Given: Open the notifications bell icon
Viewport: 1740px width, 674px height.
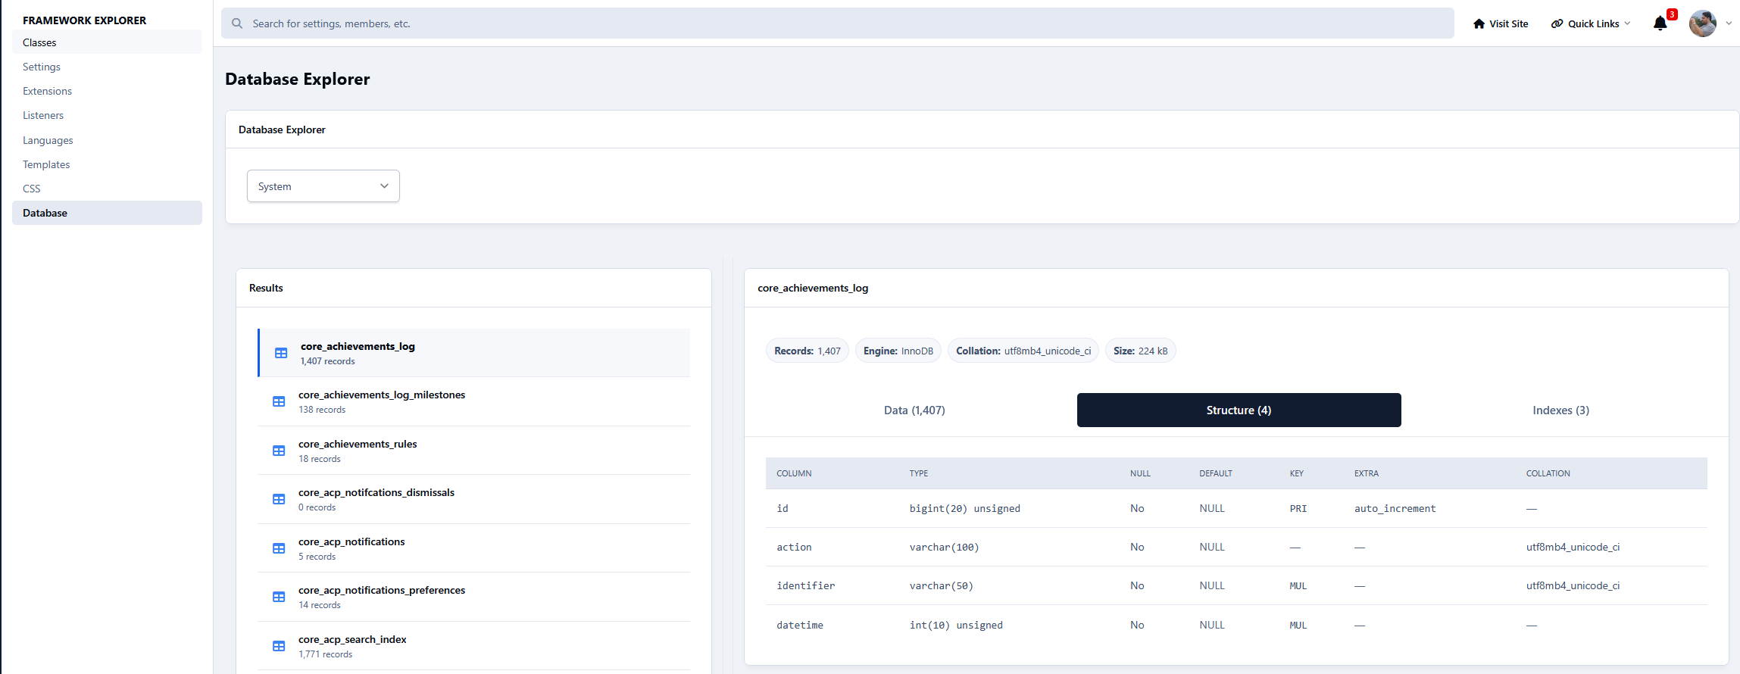Looking at the screenshot, I should pyautogui.click(x=1660, y=23).
